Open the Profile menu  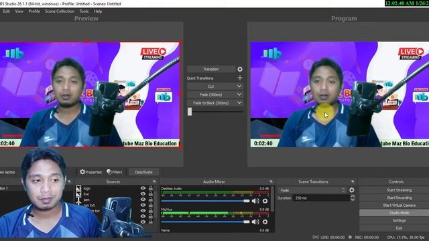click(34, 11)
